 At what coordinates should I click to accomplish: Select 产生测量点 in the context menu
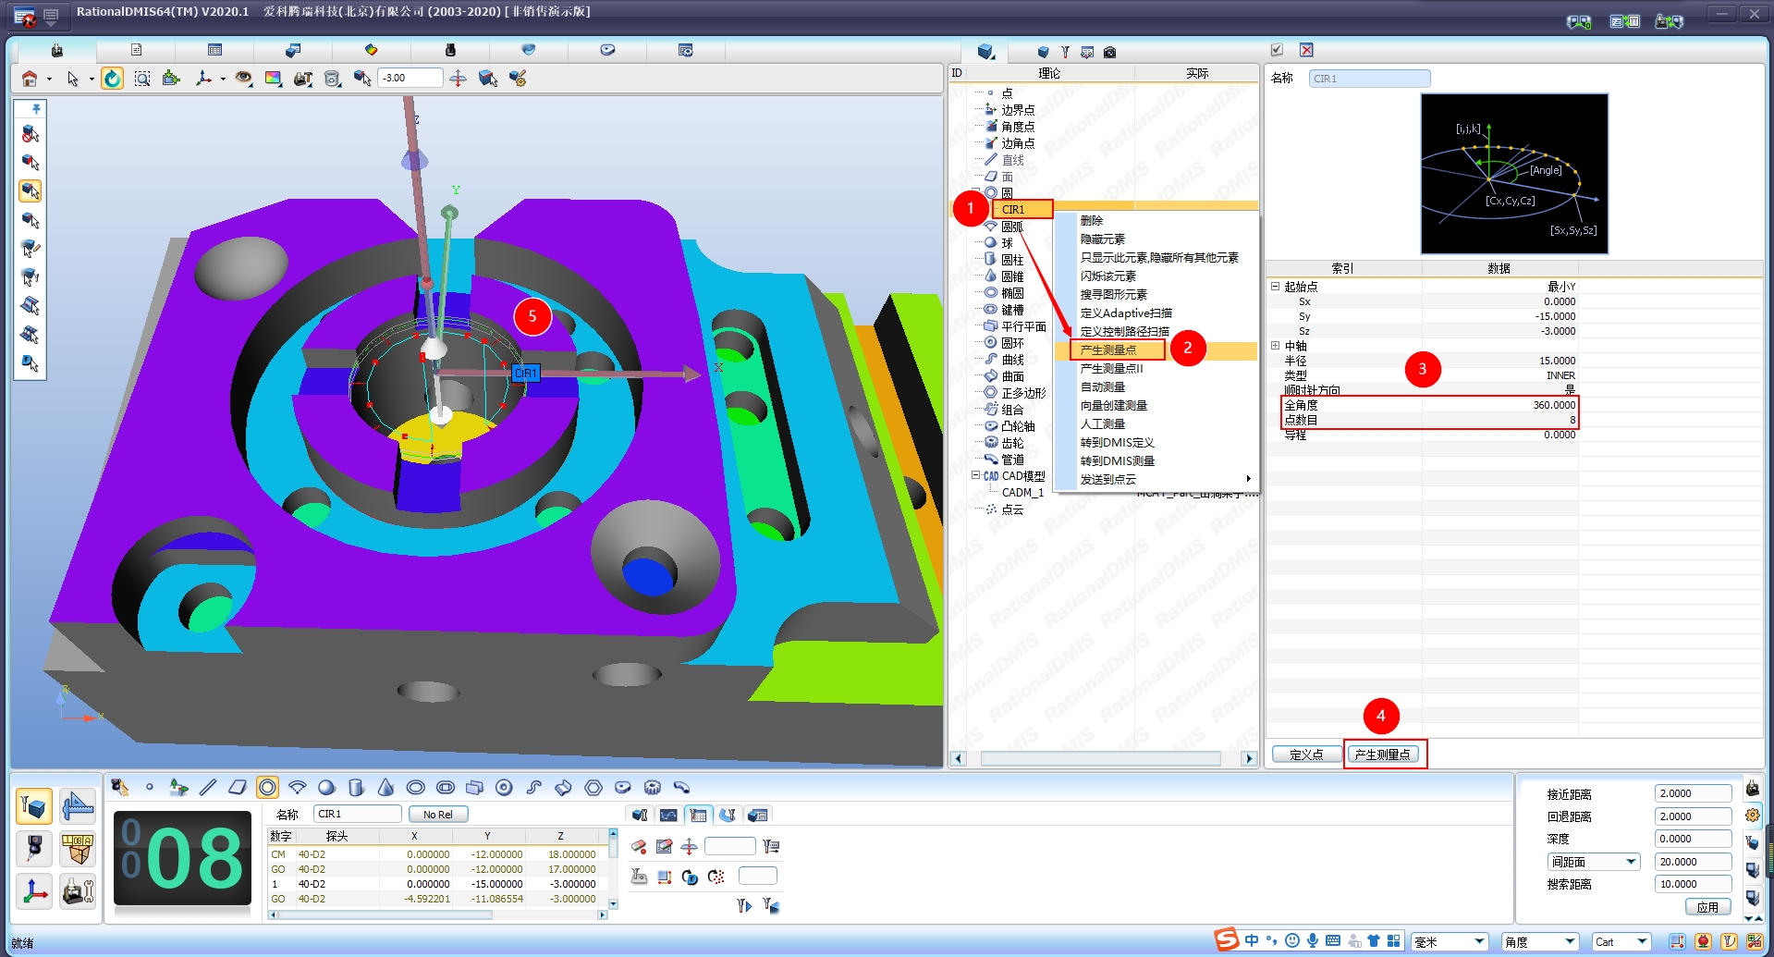pyautogui.click(x=1108, y=350)
